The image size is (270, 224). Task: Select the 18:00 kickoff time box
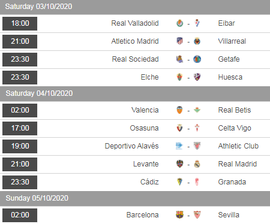click(x=20, y=23)
